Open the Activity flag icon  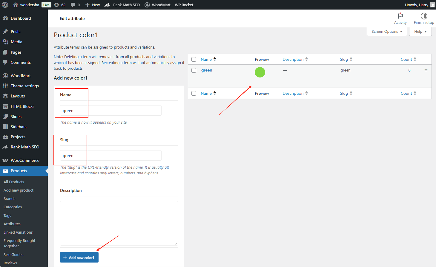[x=400, y=16]
